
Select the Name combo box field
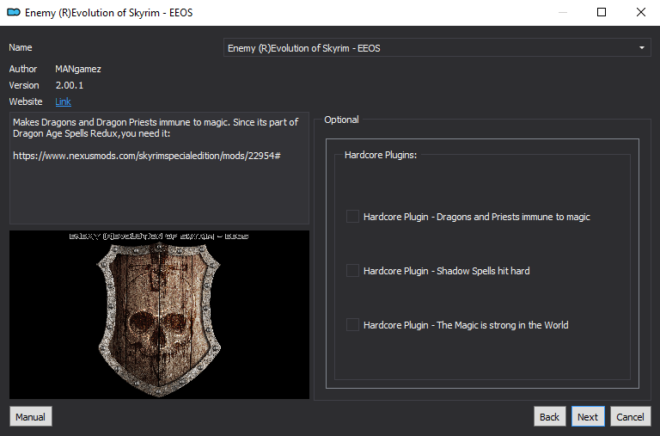(437, 48)
